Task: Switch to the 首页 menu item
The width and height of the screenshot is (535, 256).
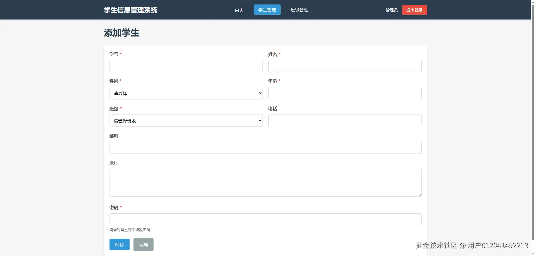Action: click(239, 10)
